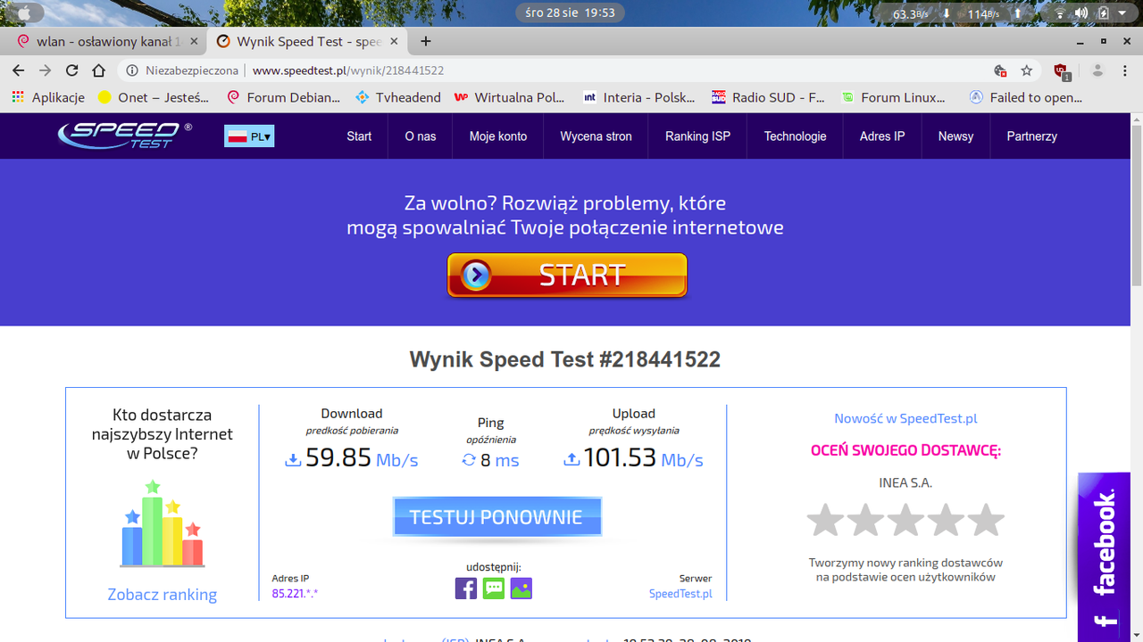1143x642 pixels.
Task: Open the Wycena stron menu item
Action: pos(596,136)
